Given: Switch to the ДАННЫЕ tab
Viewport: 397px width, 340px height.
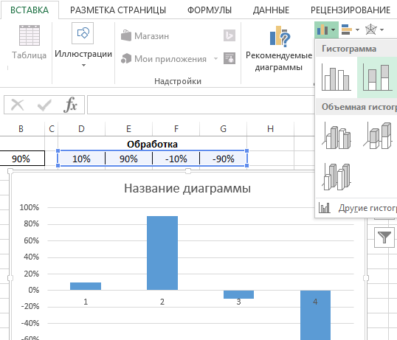Looking at the screenshot, I should [271, 10].
